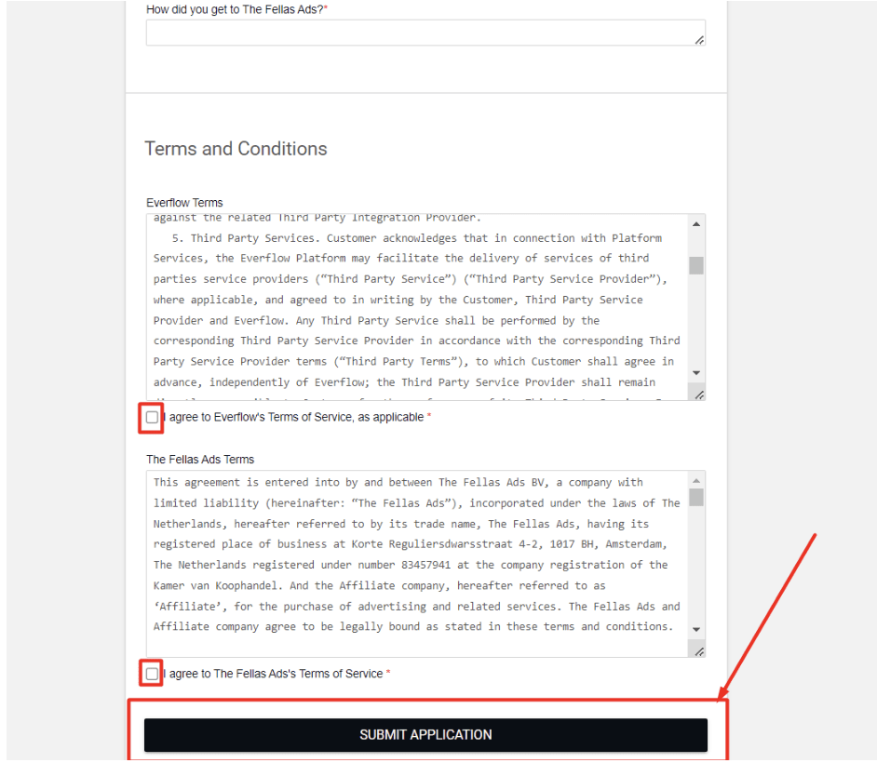Click The Fellas Ads Terms scroll-up arrow
The height and width of the screenshot is (763, 877).
696,481
